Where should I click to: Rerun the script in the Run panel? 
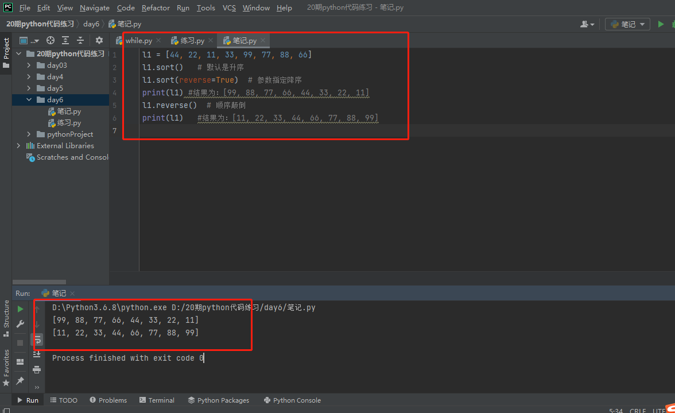20,309
